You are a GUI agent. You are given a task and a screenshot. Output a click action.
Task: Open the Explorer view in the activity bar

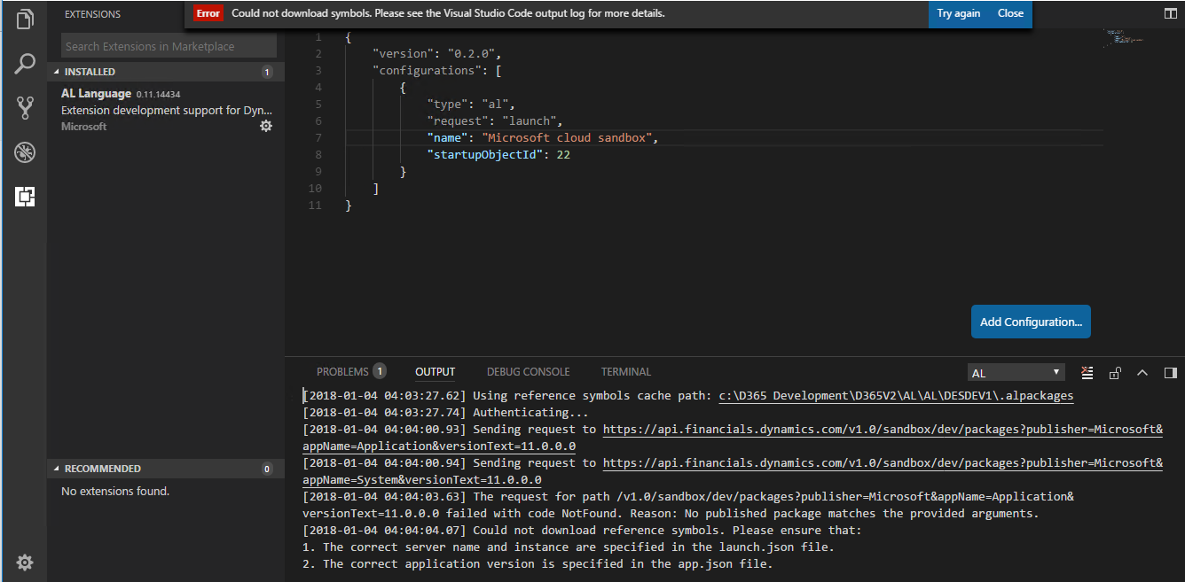pos(24,19)
